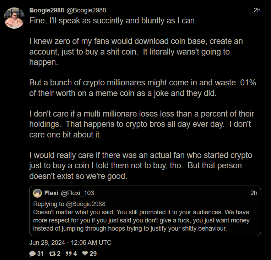The image size is (271, 260).
Task: Click the @Flexi_103 handle
Action: coord(77,193)
